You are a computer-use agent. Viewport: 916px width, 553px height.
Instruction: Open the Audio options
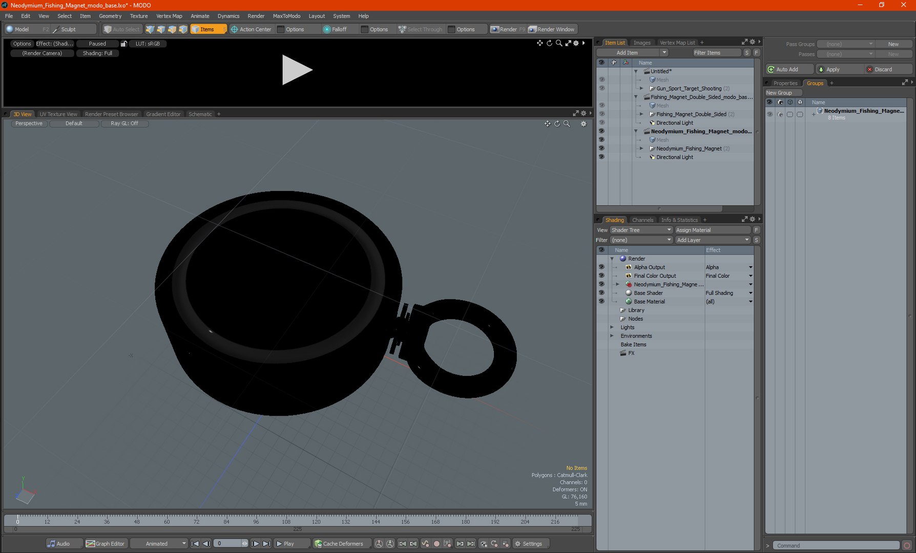[x=64, y=543]
